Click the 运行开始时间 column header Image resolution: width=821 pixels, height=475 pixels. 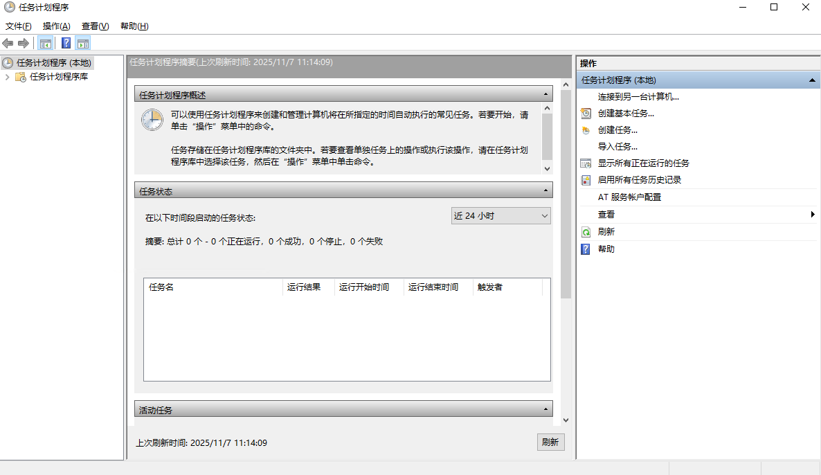coord(369,287)
